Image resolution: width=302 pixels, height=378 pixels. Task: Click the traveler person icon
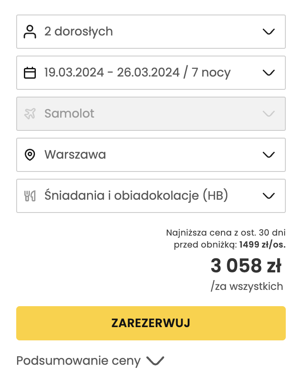30,31
